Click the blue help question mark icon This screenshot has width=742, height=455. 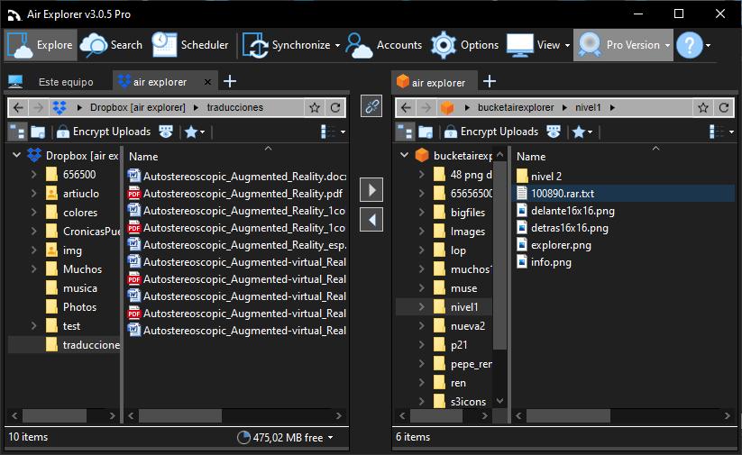pyautogui.click(x=690, y=45)
